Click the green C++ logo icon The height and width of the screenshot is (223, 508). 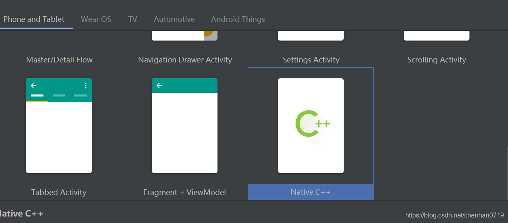point(312,123)
